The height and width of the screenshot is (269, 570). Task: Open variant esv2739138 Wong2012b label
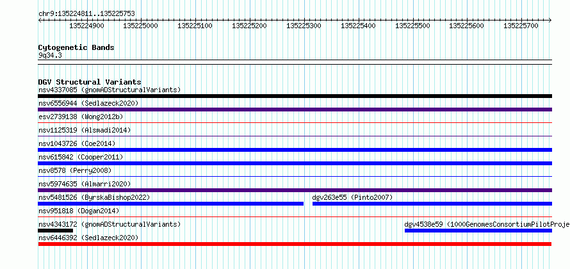click(81, 117)
